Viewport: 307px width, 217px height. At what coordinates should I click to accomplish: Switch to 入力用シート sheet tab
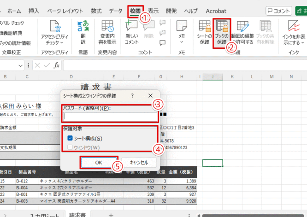[x=45, y=215]
